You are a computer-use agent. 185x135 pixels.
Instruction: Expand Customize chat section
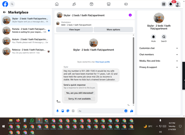tap(159, 48)
